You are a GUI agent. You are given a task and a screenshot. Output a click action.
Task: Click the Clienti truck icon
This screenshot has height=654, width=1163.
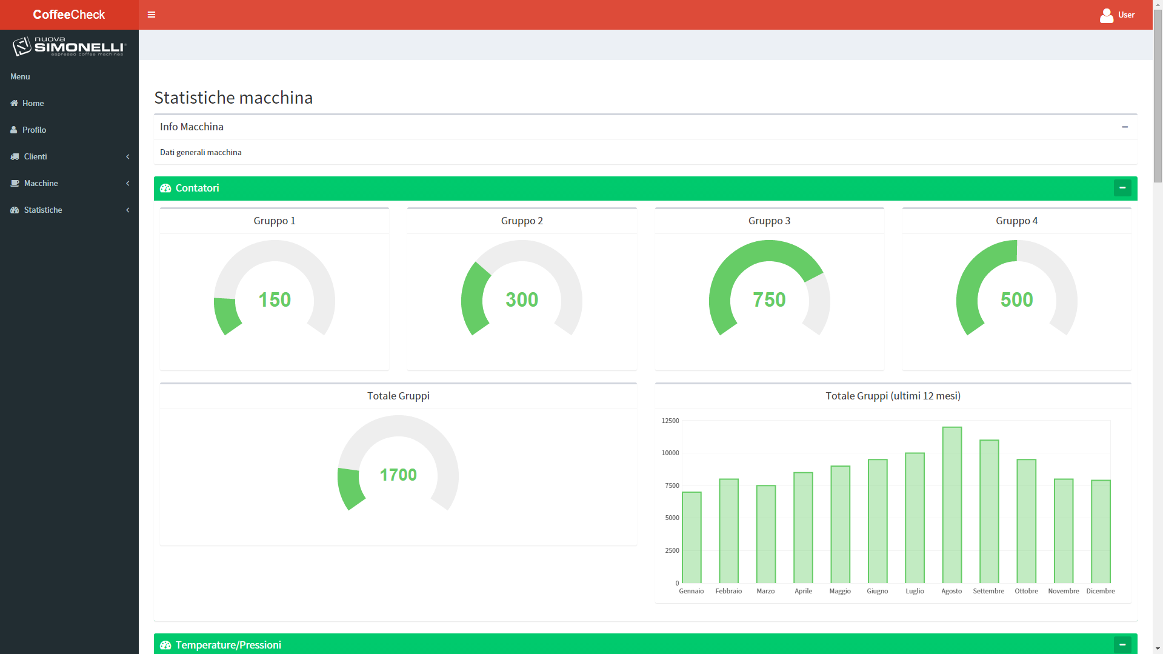[x=15, y=157]
